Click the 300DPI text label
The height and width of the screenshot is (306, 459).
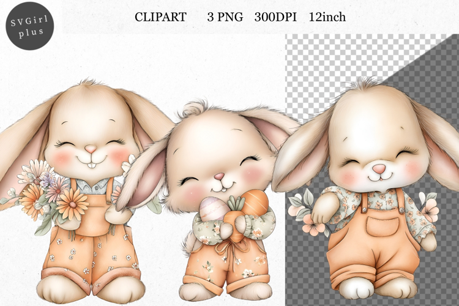[275, 17]
